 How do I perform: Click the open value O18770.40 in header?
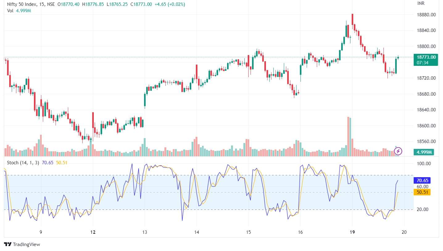tap(68, 5)
